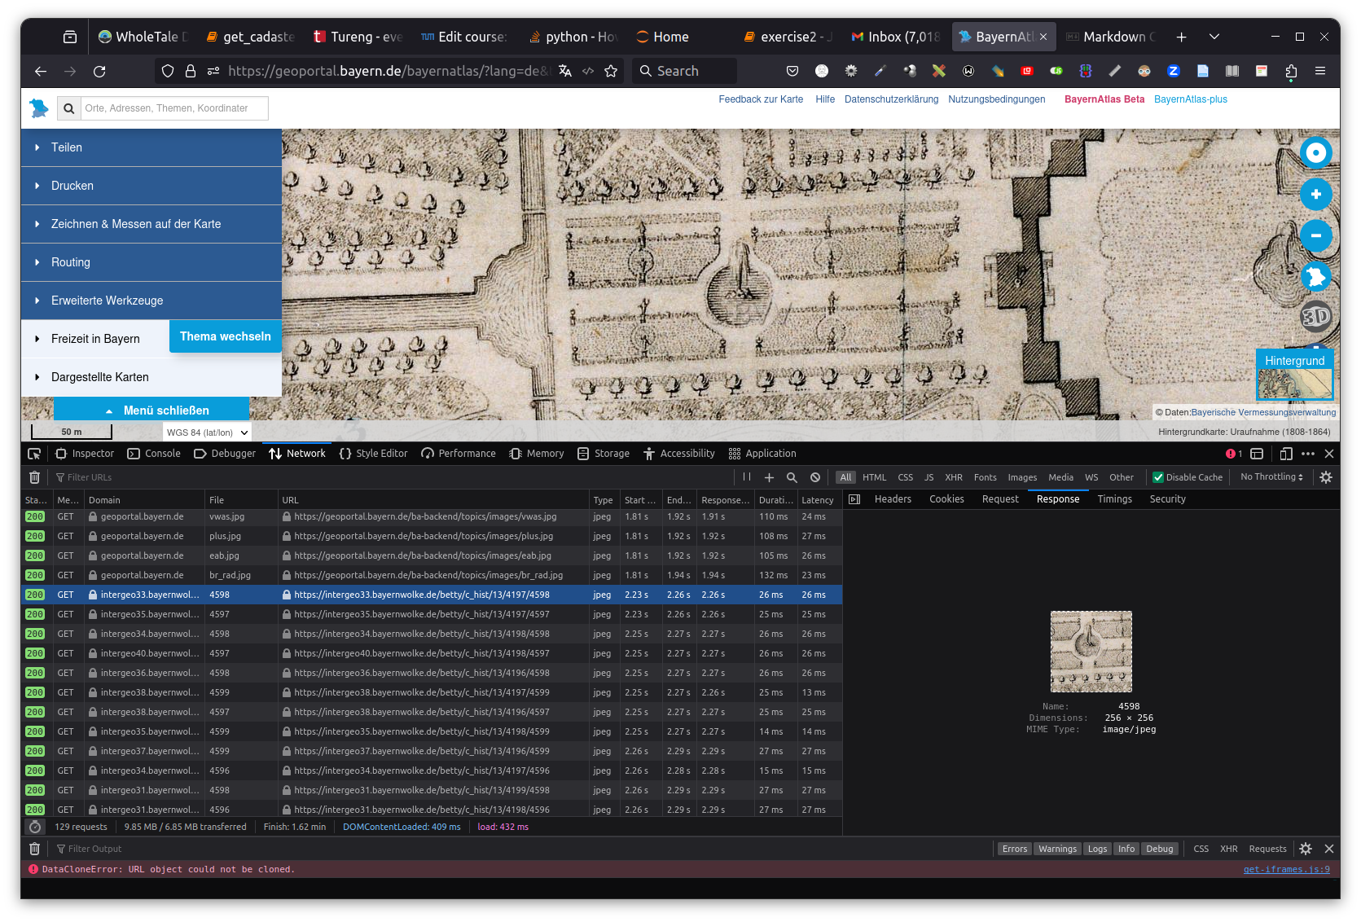Close the DevTools panel
1361x922 pixels.
1329,454
